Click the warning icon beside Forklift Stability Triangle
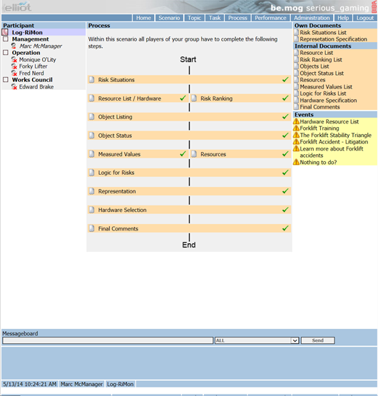The width and height of the screenshot is (378, 396). tap(296, 135)
